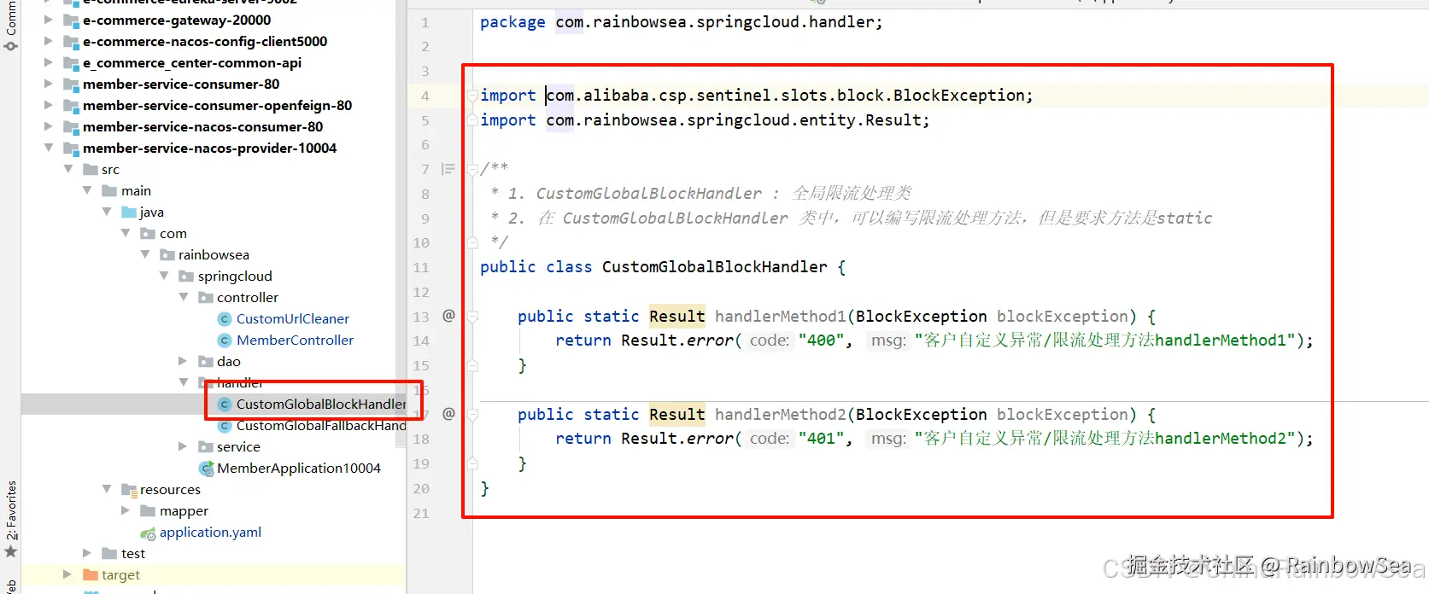Click the CustomUrlCleaner class icon
The height and width of the screenshot is (594, 1429).
[225, 319]
